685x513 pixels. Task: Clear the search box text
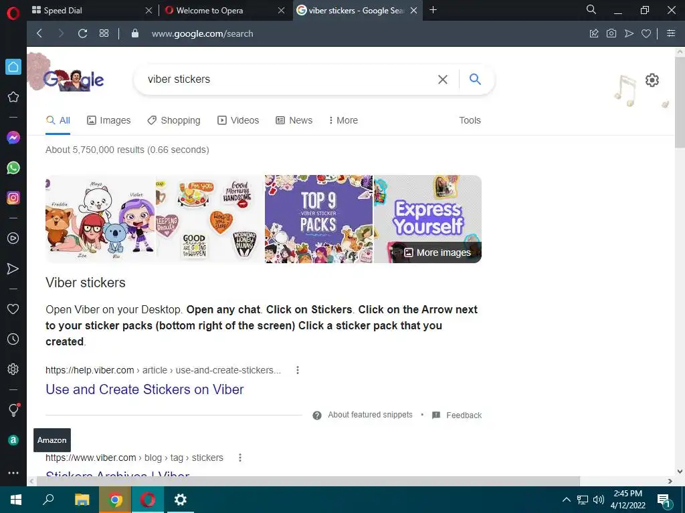[443, 79]
